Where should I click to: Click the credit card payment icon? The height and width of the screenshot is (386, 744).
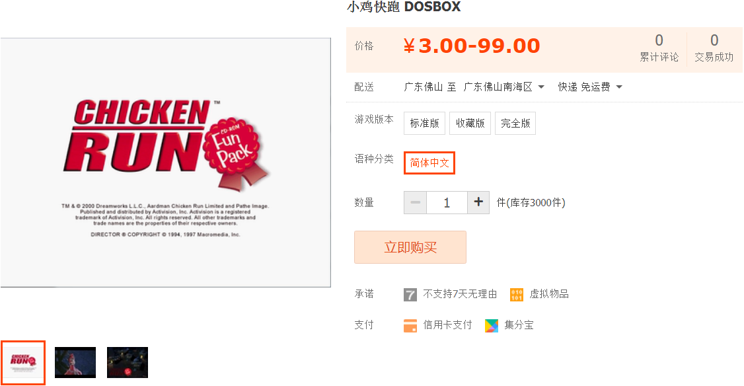[x=410, y=326]
